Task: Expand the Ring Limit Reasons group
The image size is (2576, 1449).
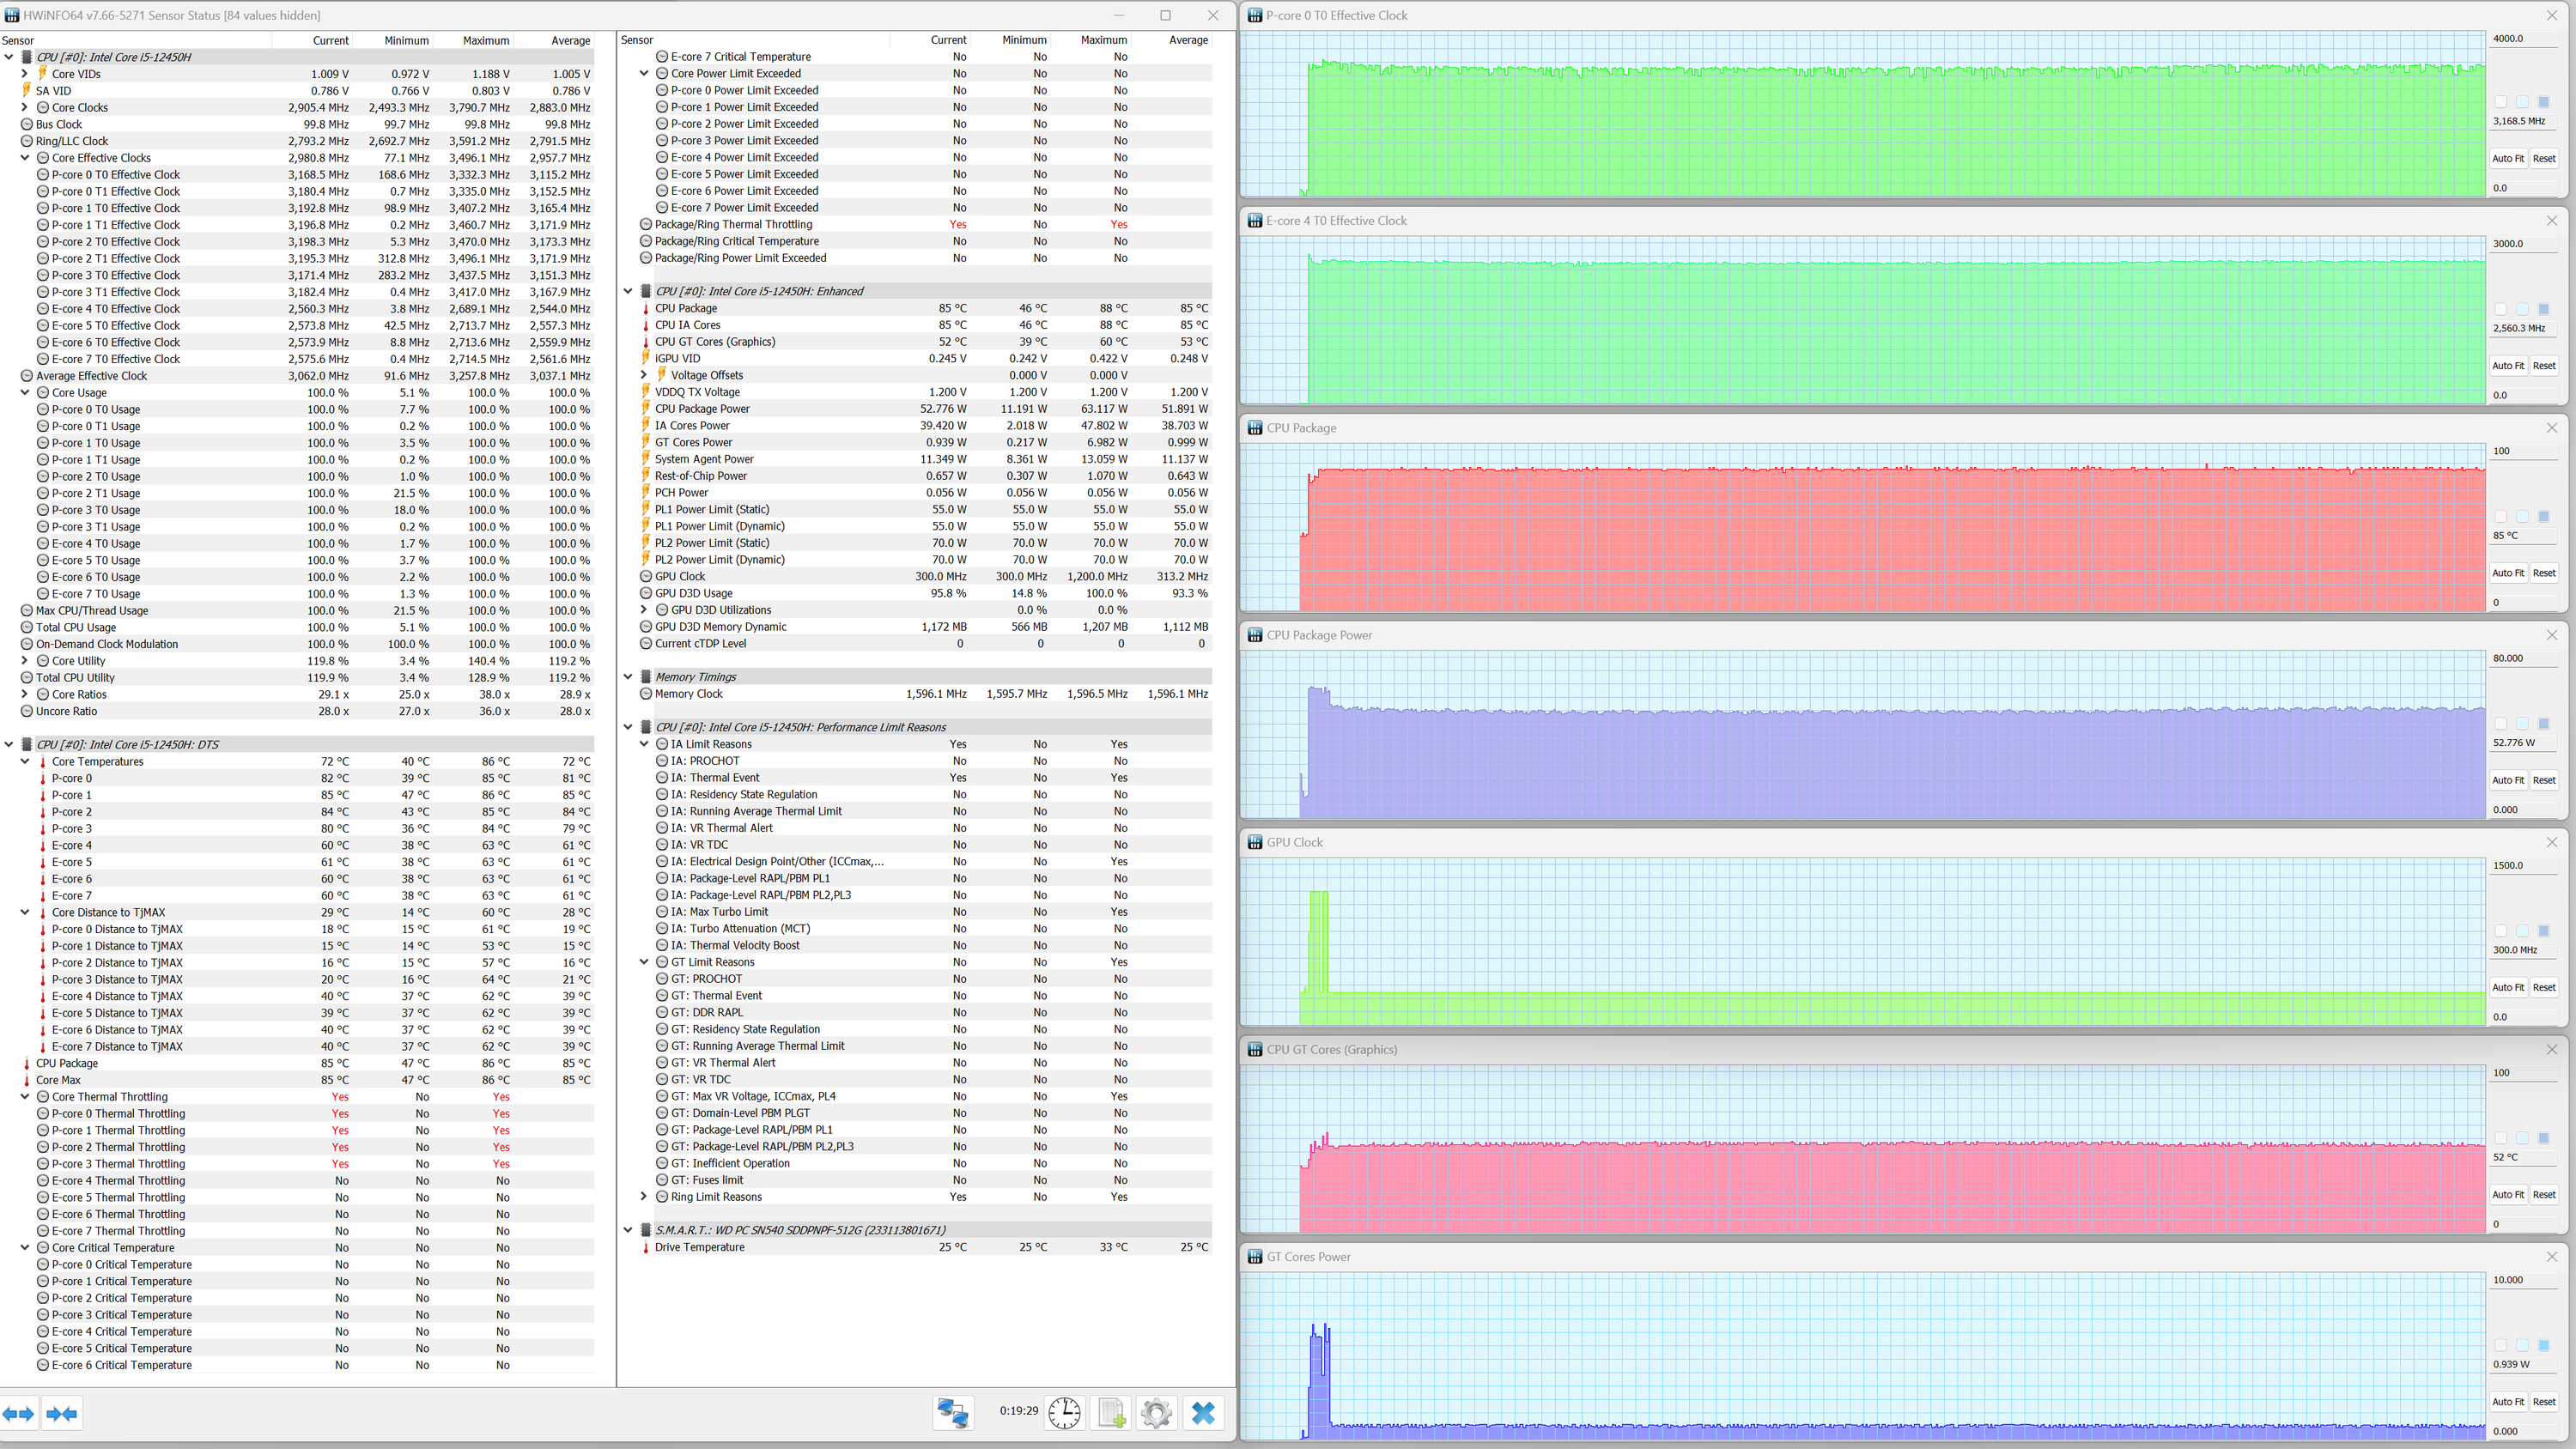Action: pos(644,1197)
